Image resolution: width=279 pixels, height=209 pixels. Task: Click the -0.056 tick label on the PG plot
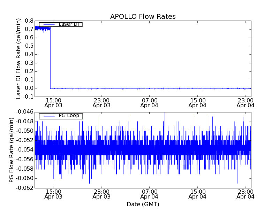[x=24, y=160]
